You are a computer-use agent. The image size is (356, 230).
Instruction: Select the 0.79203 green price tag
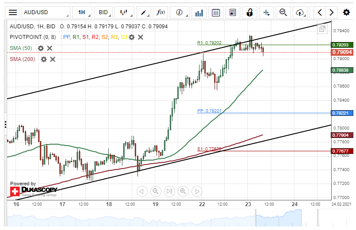342,45
